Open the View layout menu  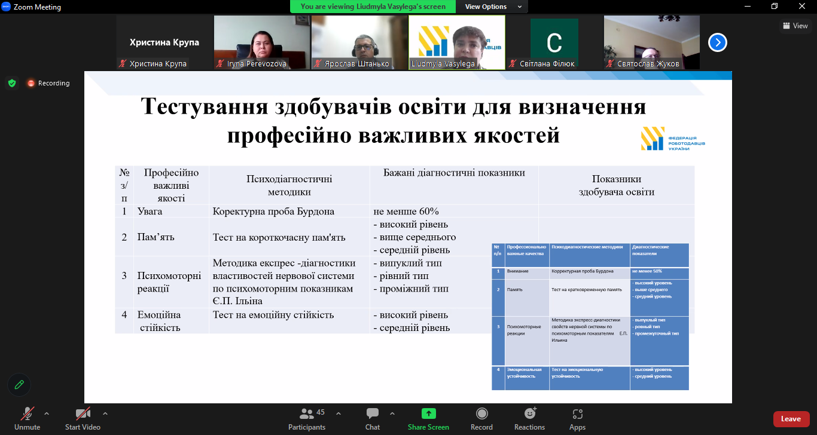[x=795, y=26]
